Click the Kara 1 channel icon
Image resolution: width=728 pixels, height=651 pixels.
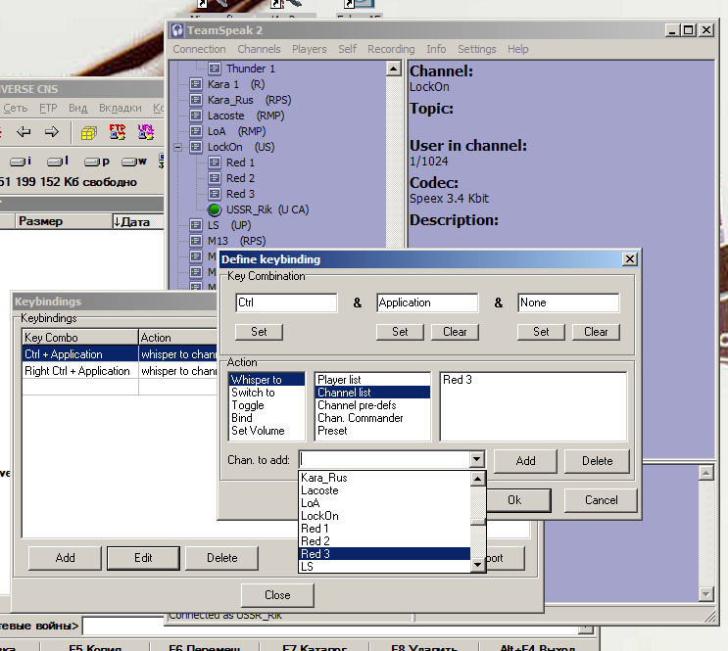tap(196, 84)
